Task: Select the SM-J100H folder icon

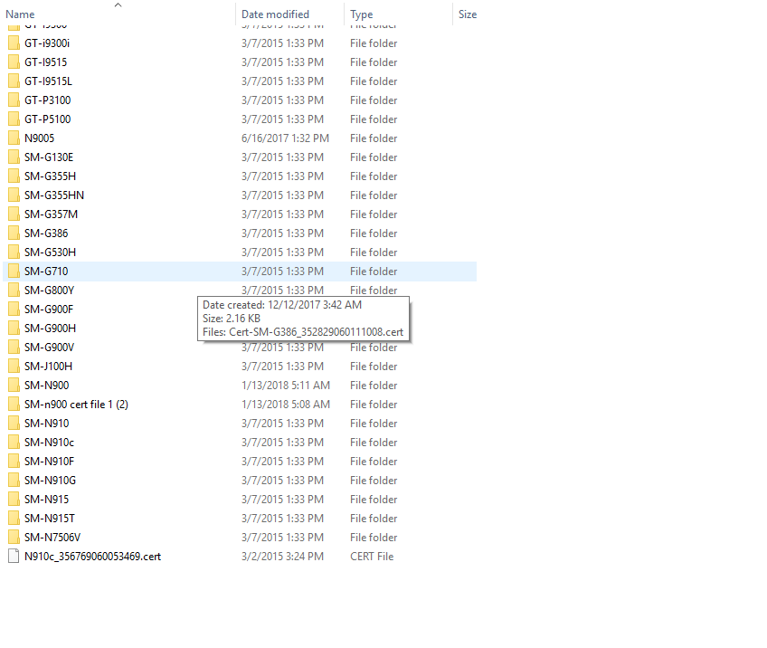Action: [14, 367]
